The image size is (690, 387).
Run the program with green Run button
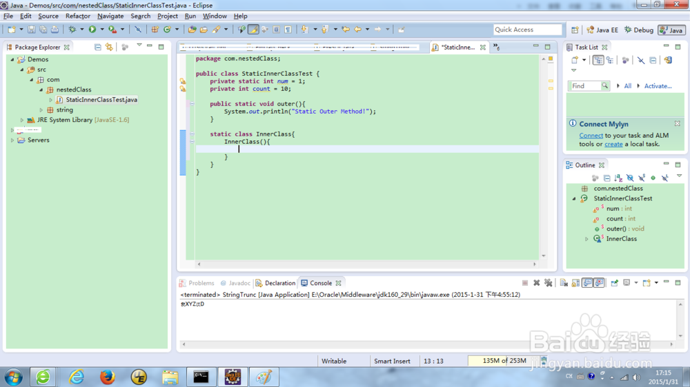(x=92, y=30)
